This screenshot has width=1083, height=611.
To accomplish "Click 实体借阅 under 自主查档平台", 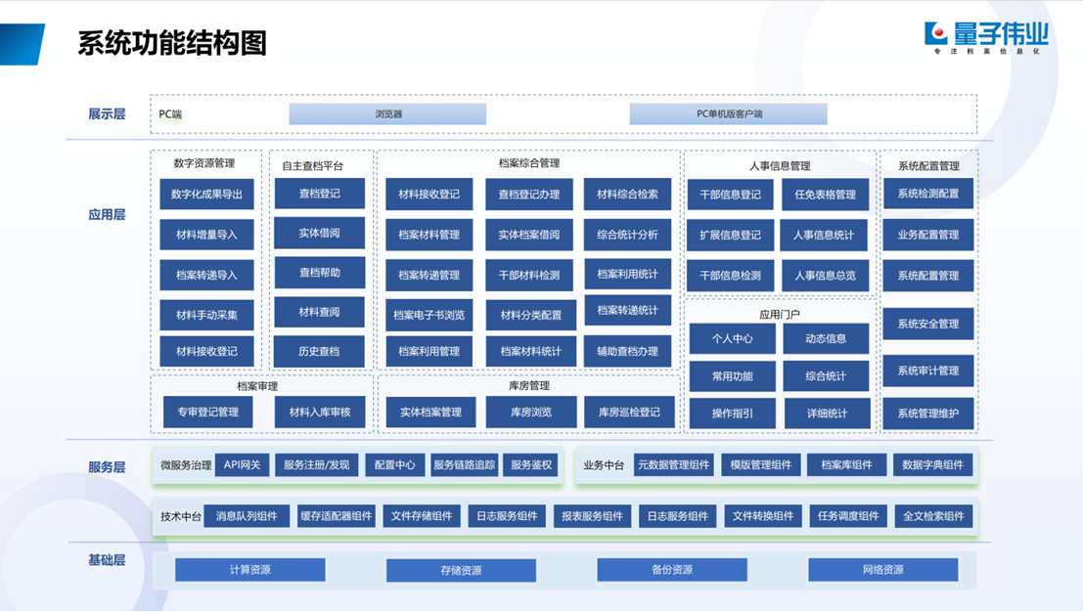I will click(319, 234).
